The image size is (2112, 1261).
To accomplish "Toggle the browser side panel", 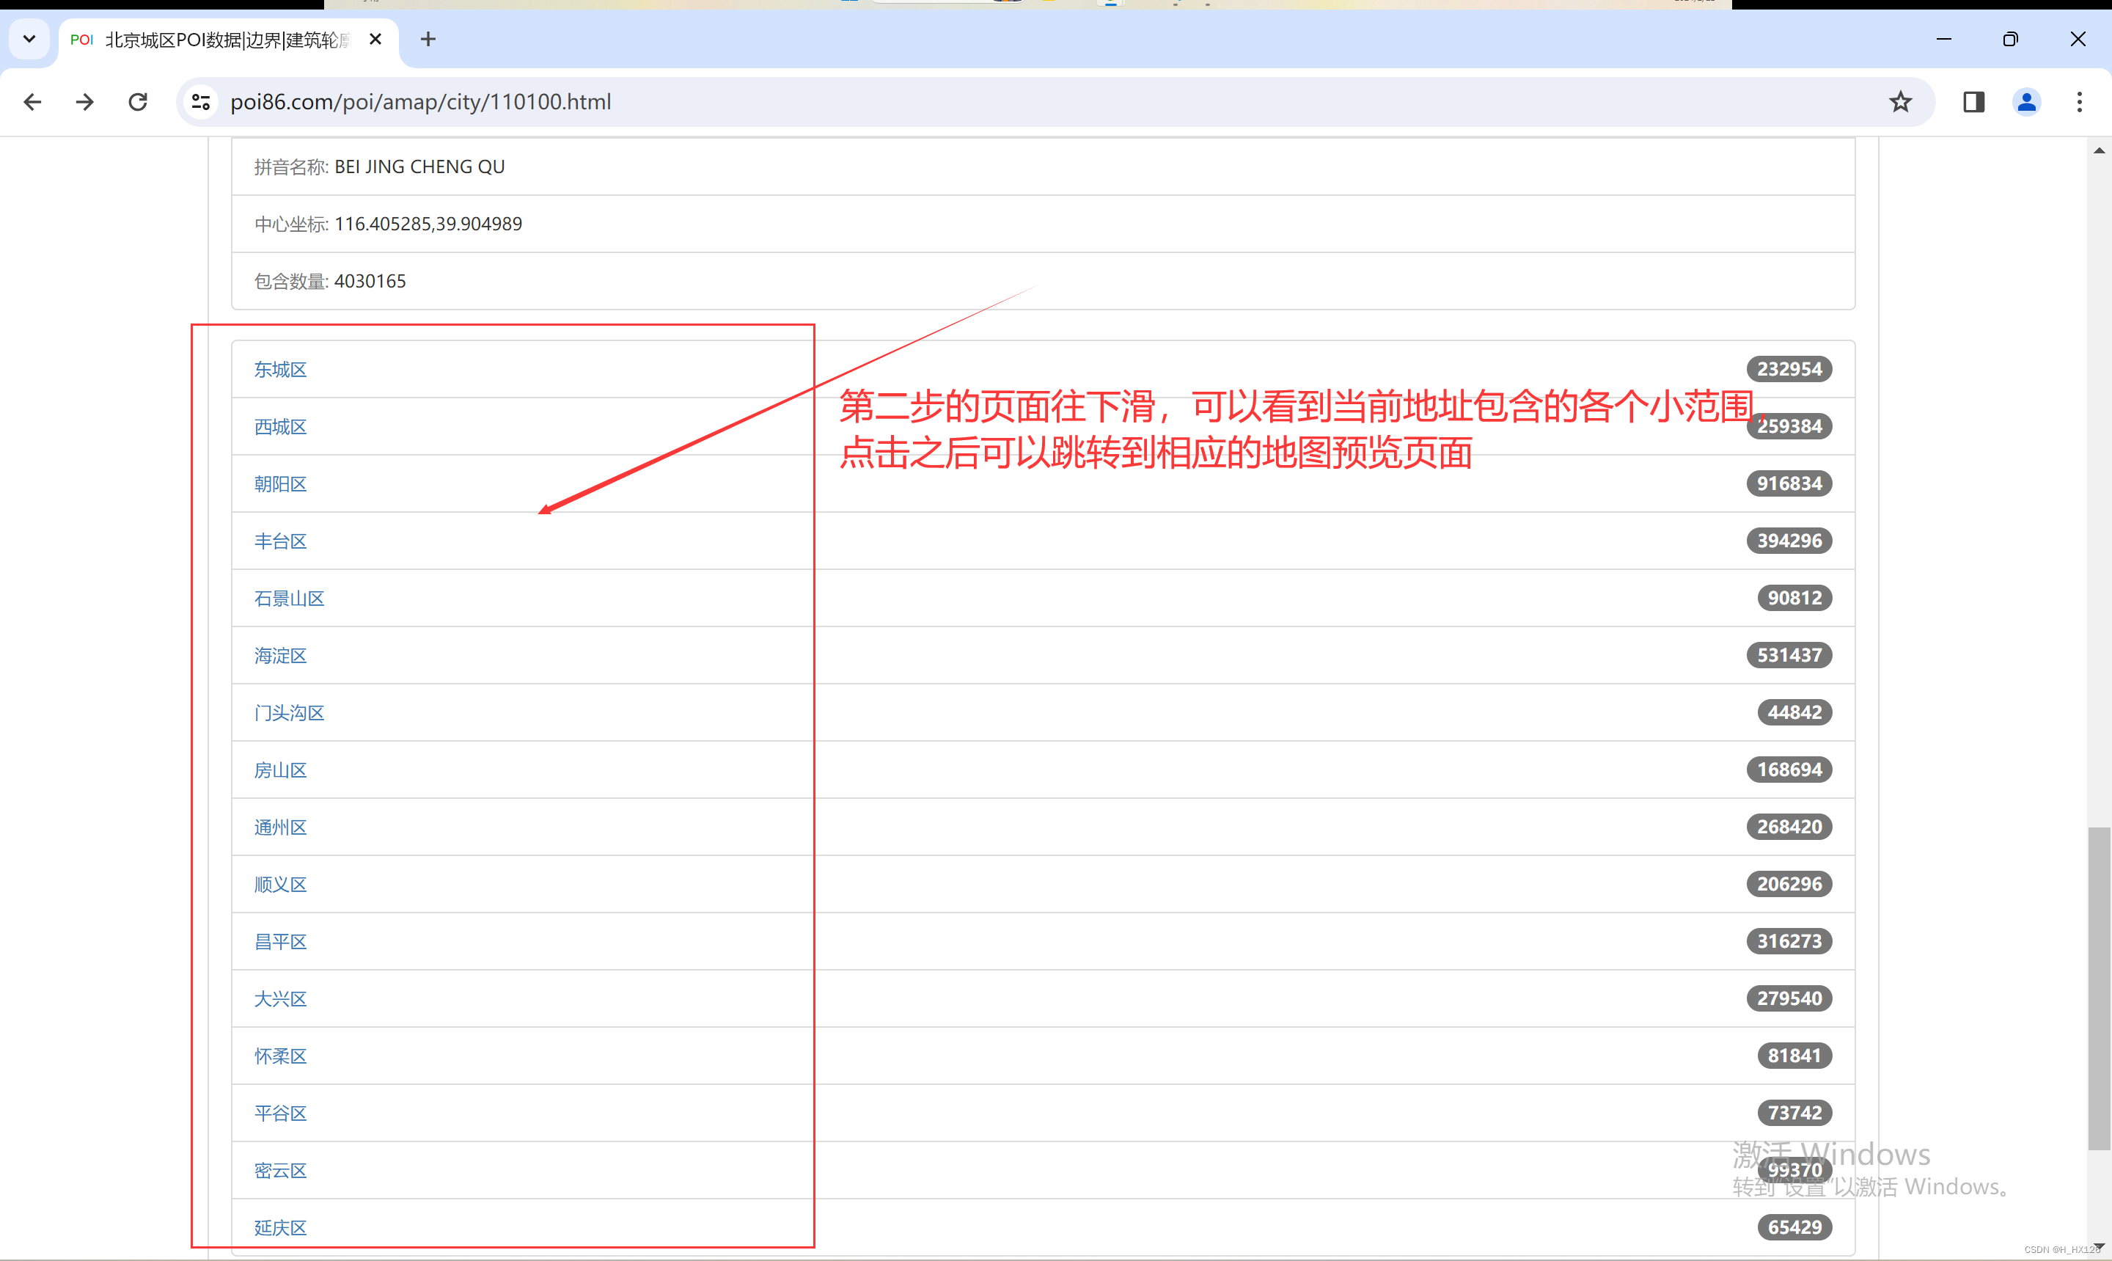I will [x=1973, y=102].
